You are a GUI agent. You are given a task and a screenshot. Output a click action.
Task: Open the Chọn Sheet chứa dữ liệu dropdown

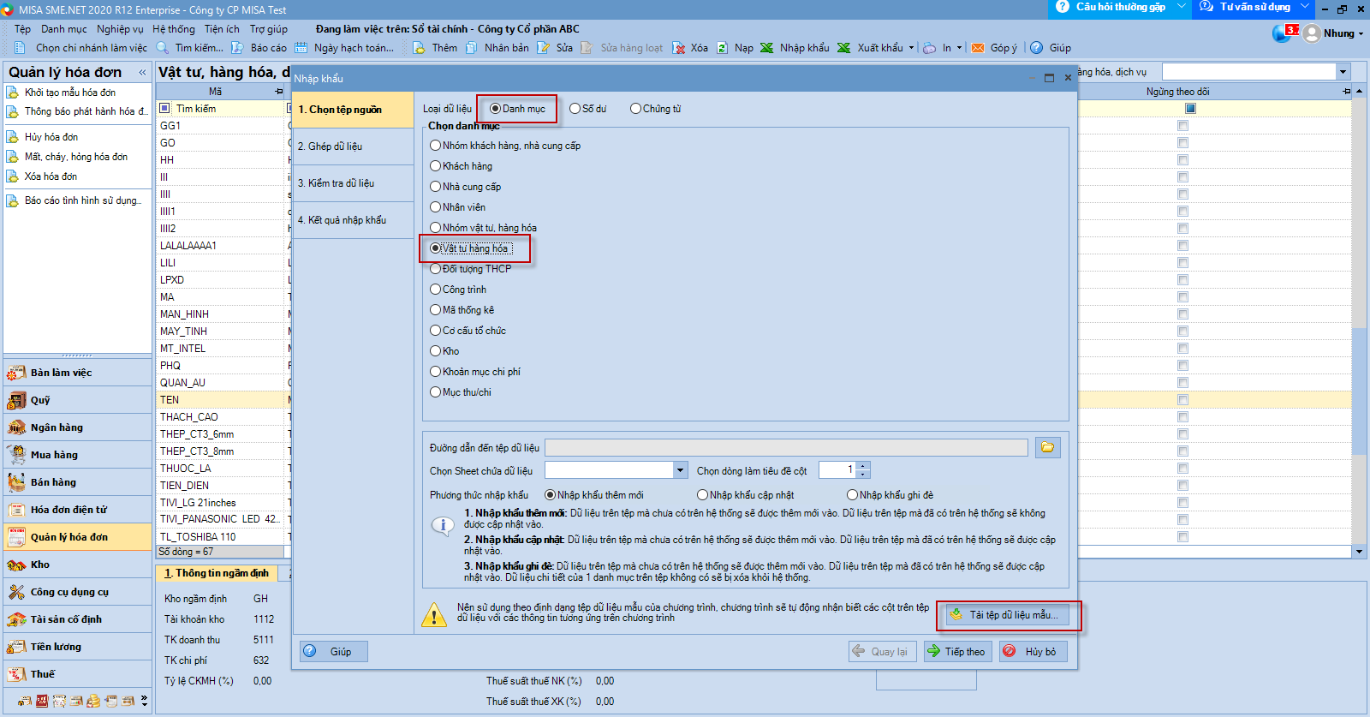(680, 470)
